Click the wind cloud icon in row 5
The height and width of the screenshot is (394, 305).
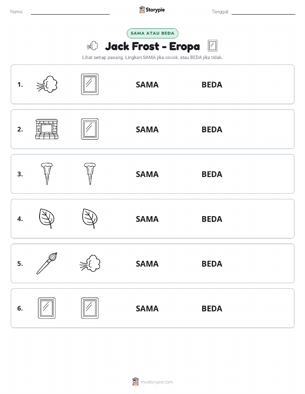click(x=90, y=263)
